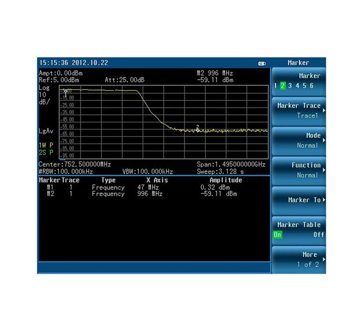
Task: Click the Marker menu title header
Action: click(x=298, y=63)
